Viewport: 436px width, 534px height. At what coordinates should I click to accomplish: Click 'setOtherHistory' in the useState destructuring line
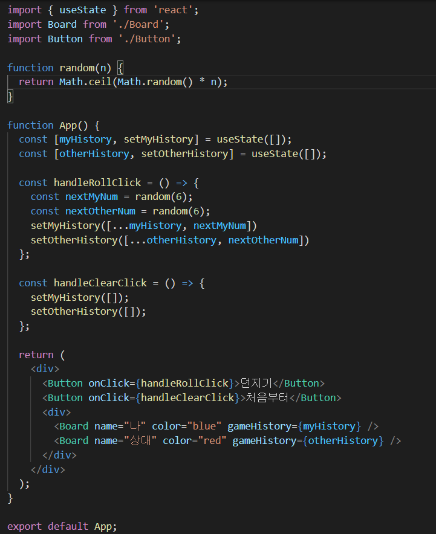coord(185,153)
